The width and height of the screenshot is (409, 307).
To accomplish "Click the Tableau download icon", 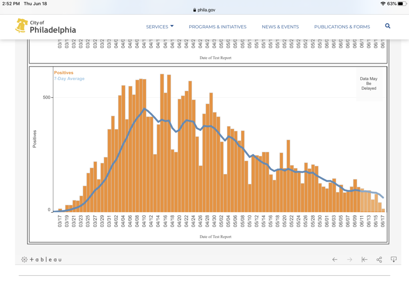I will (393, 259).
